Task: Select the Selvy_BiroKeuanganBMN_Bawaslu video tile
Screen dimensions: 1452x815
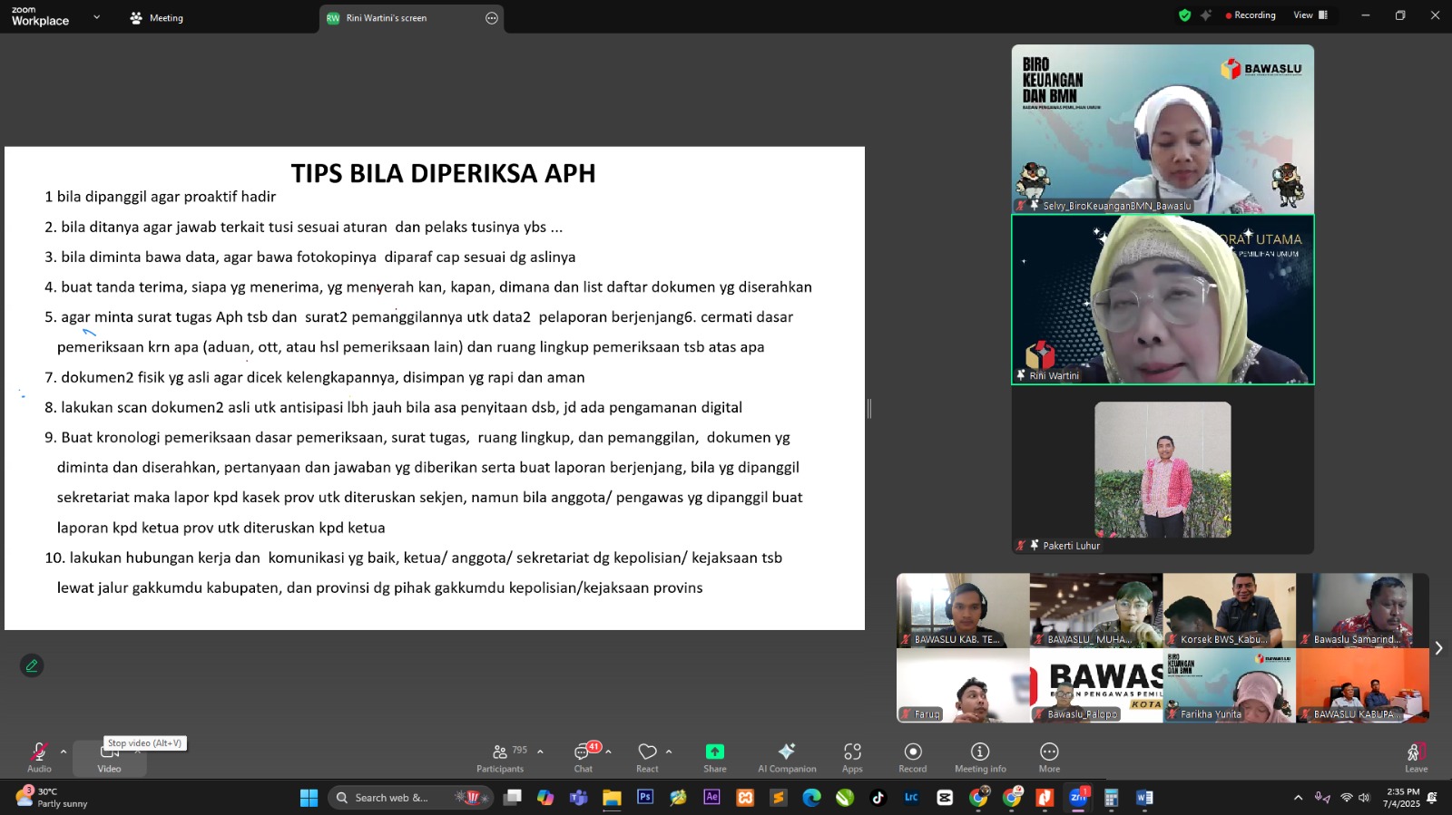Action: [x=1163, y=129]
